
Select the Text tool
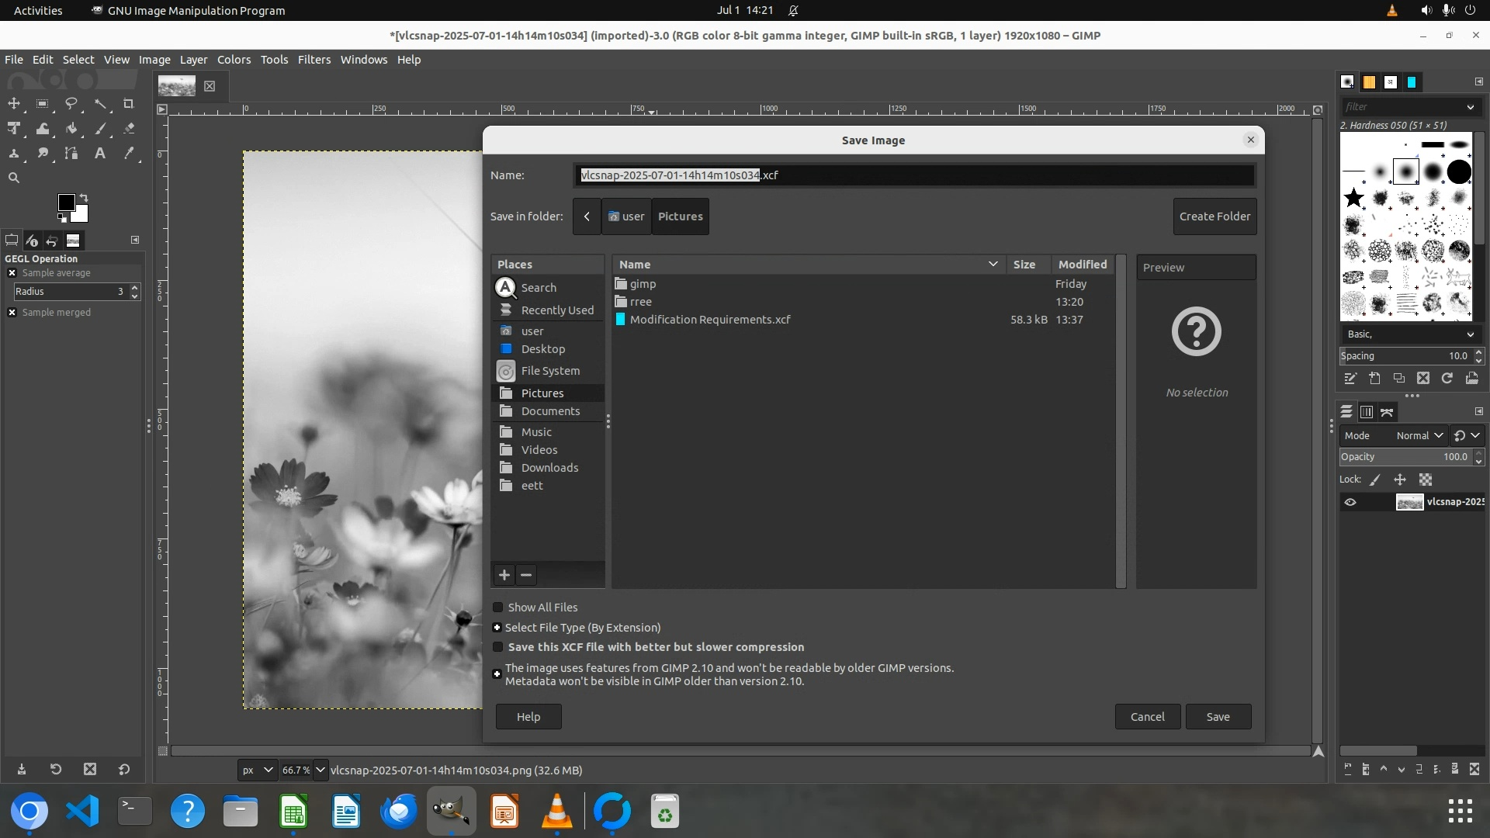tap(100, 154)
